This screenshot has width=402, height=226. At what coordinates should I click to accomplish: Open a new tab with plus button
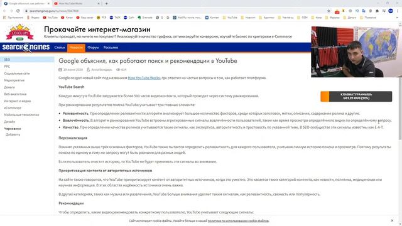pyautogui.click(x=106, y=4)
